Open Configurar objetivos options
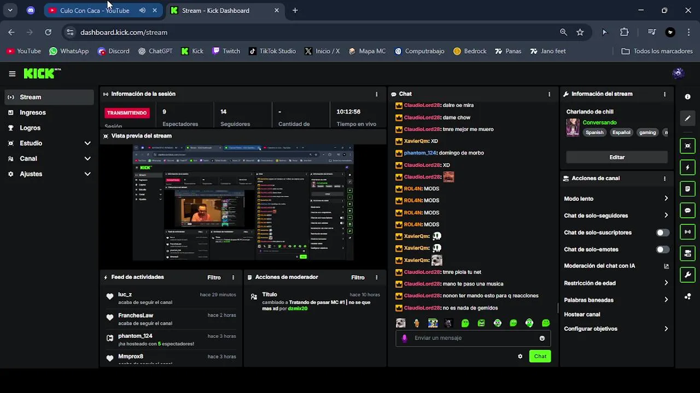 point(616,329)
